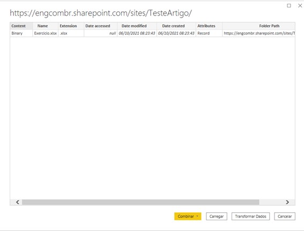Image resolution: width=304 pixels, height=231 pixels.
Task: Click the horizontal scrollbar thumb
Action: [140, 202]
